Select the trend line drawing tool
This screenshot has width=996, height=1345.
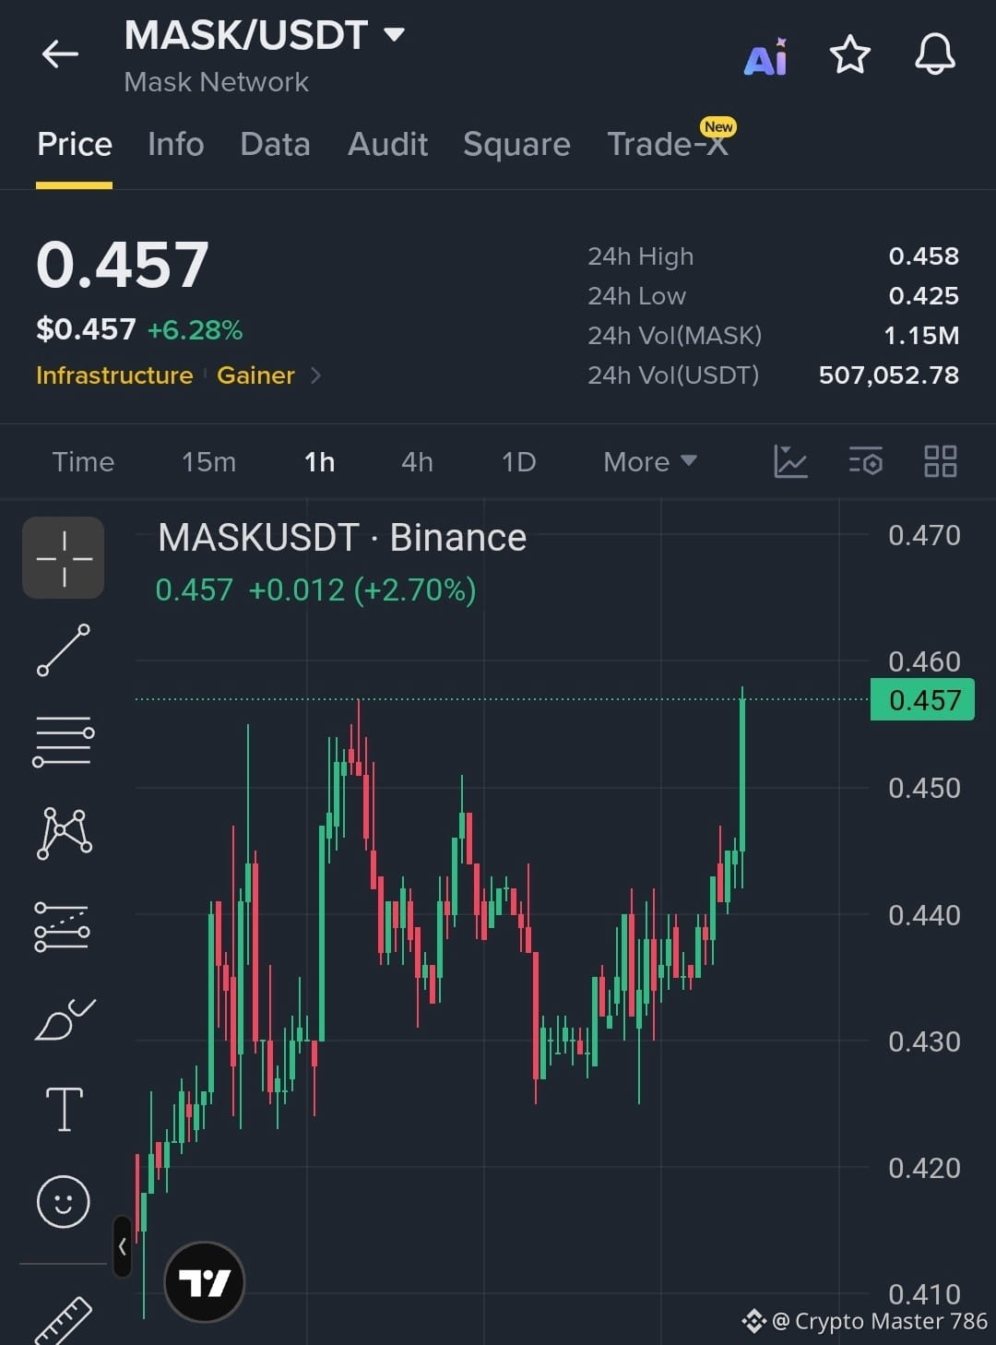pos(64,650)
